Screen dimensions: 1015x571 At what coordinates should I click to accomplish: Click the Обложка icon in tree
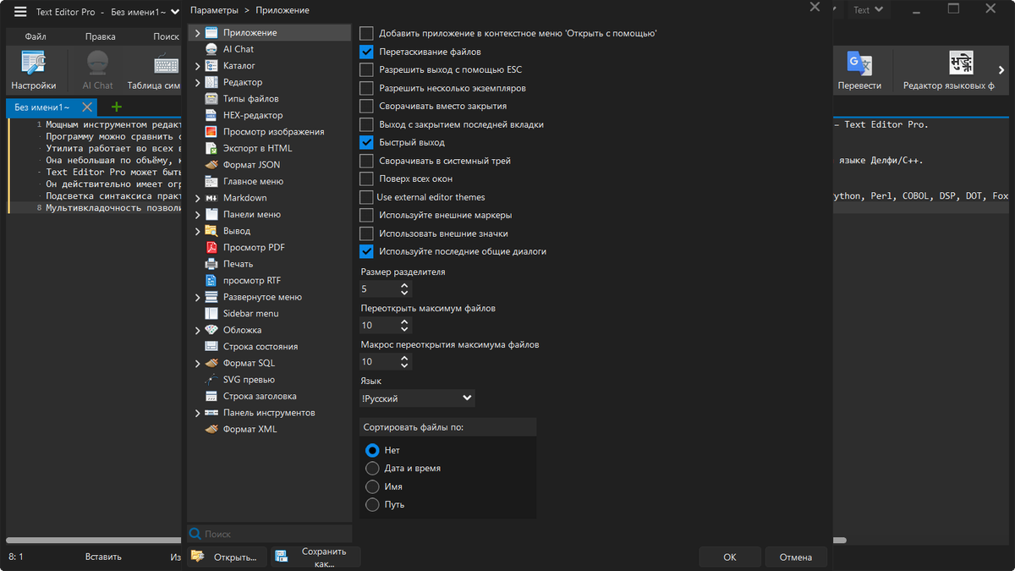[211, 330]
